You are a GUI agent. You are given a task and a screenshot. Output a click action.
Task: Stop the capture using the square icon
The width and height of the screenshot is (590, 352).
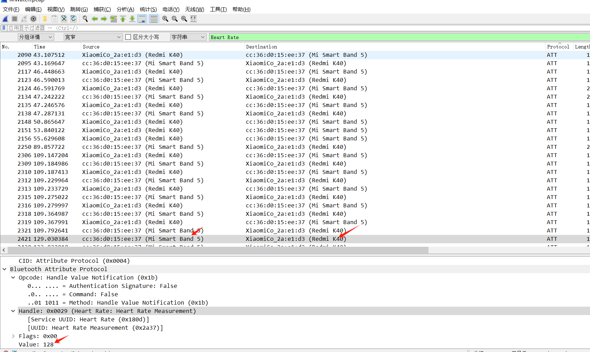point(15,19)
